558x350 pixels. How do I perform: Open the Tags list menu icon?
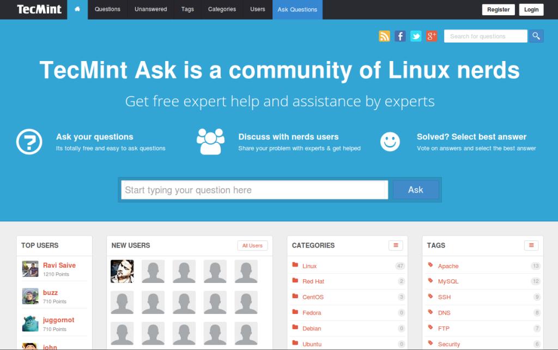pyautogui.click(x=531, y=245)
